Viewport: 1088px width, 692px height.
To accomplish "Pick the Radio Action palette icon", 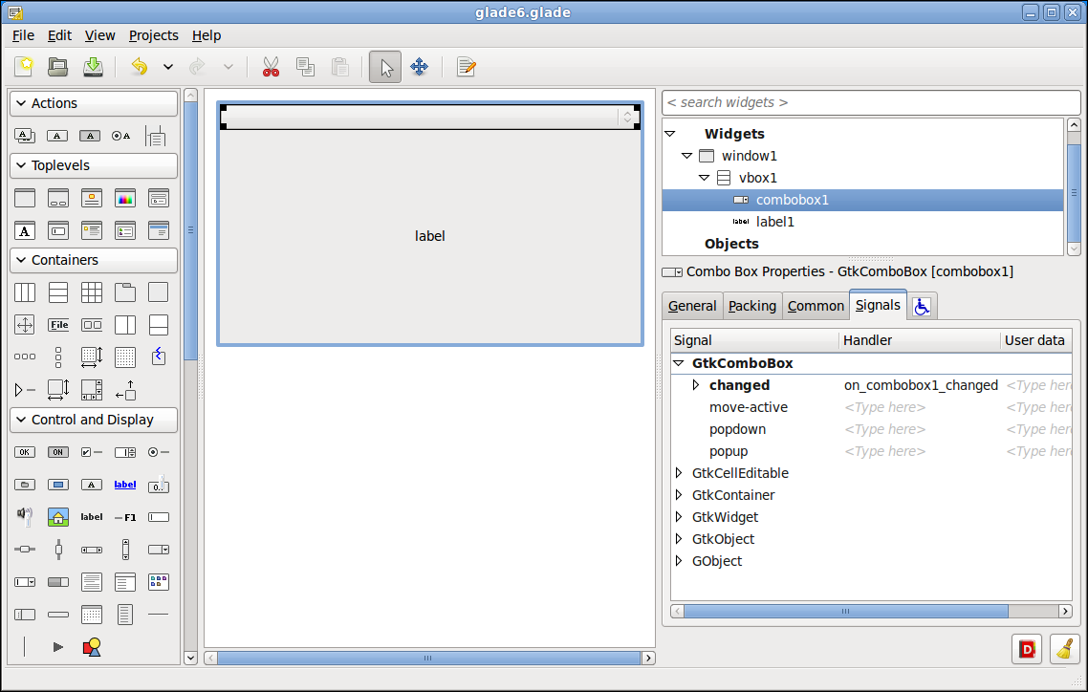I will [120, 136].
